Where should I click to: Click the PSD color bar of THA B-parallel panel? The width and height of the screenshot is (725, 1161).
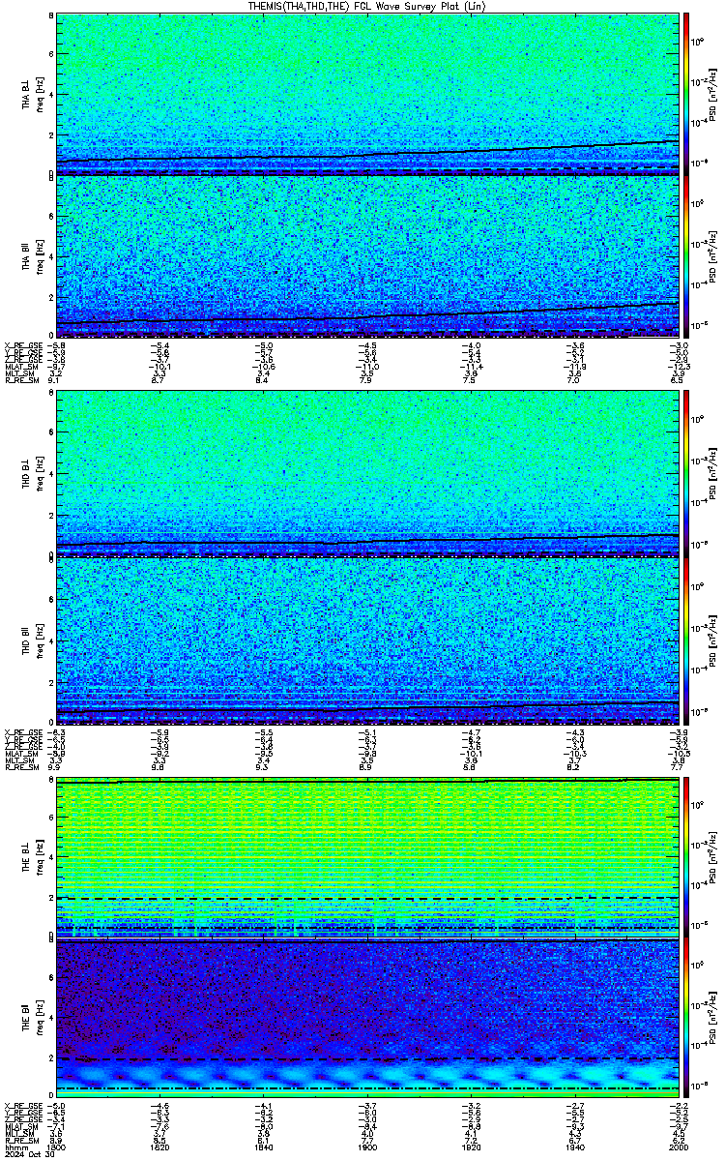(x=686, y=256)
